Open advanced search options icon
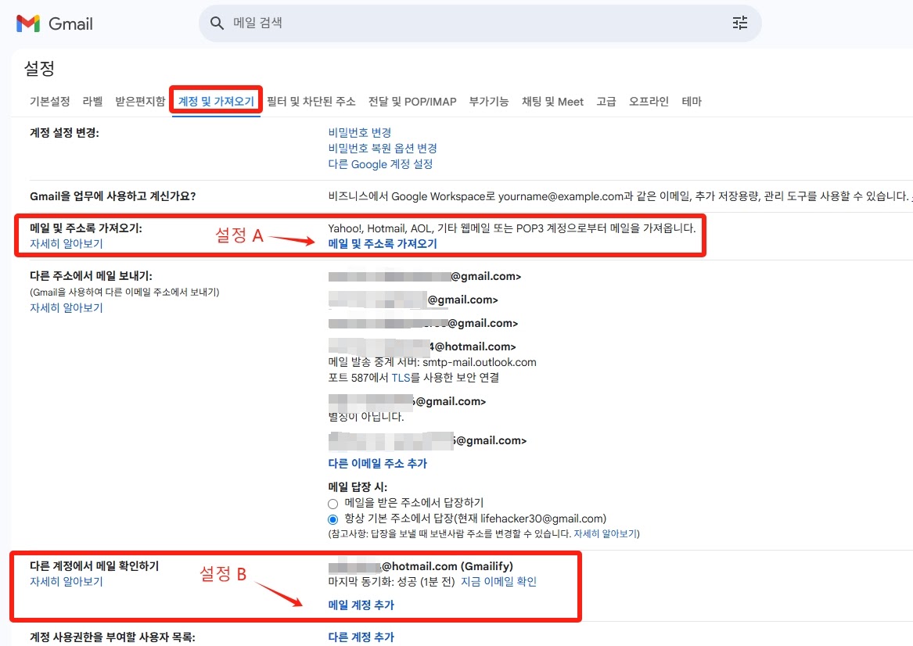This screenshot has width=913, height=646. (739, 23)
